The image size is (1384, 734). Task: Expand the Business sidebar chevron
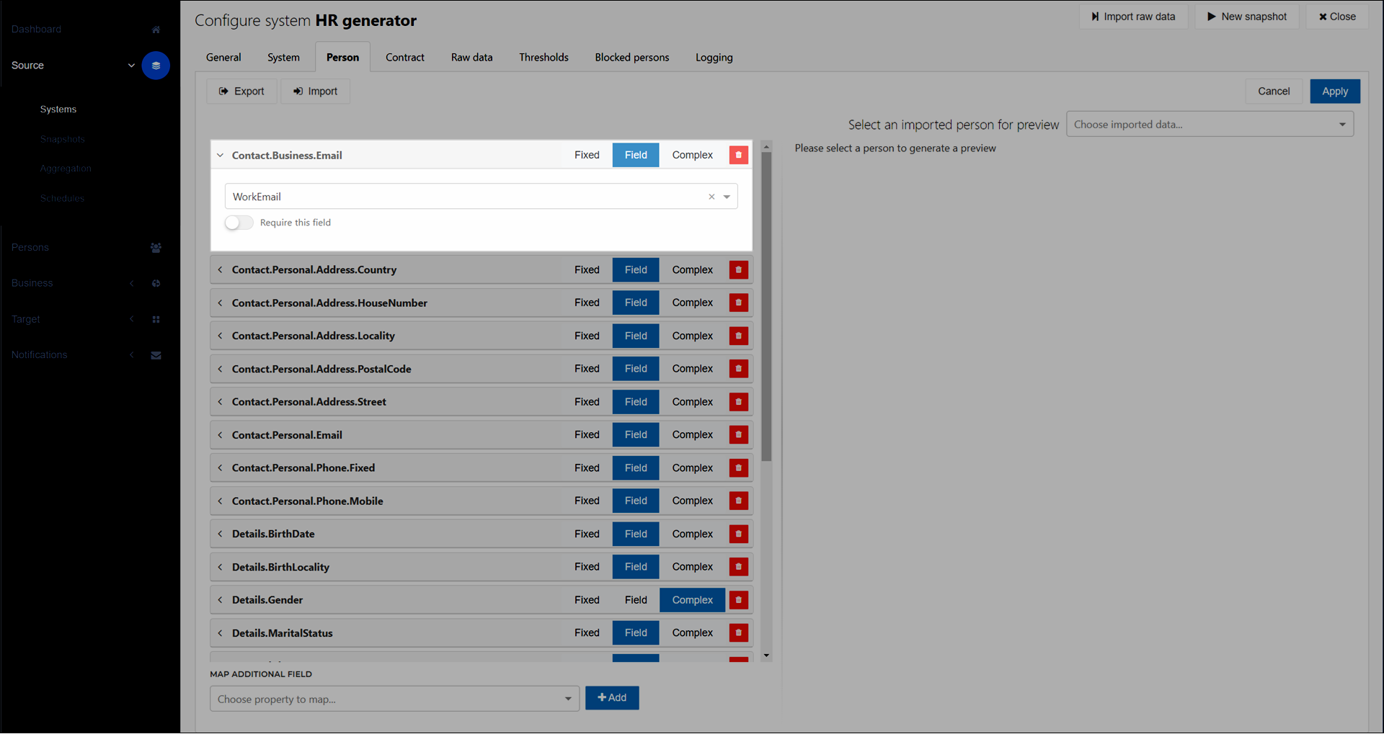click(x=131, y=284)
